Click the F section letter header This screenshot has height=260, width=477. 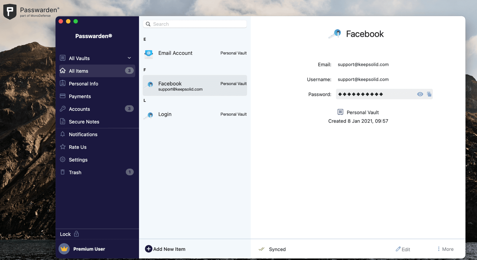tap(145, 70)
